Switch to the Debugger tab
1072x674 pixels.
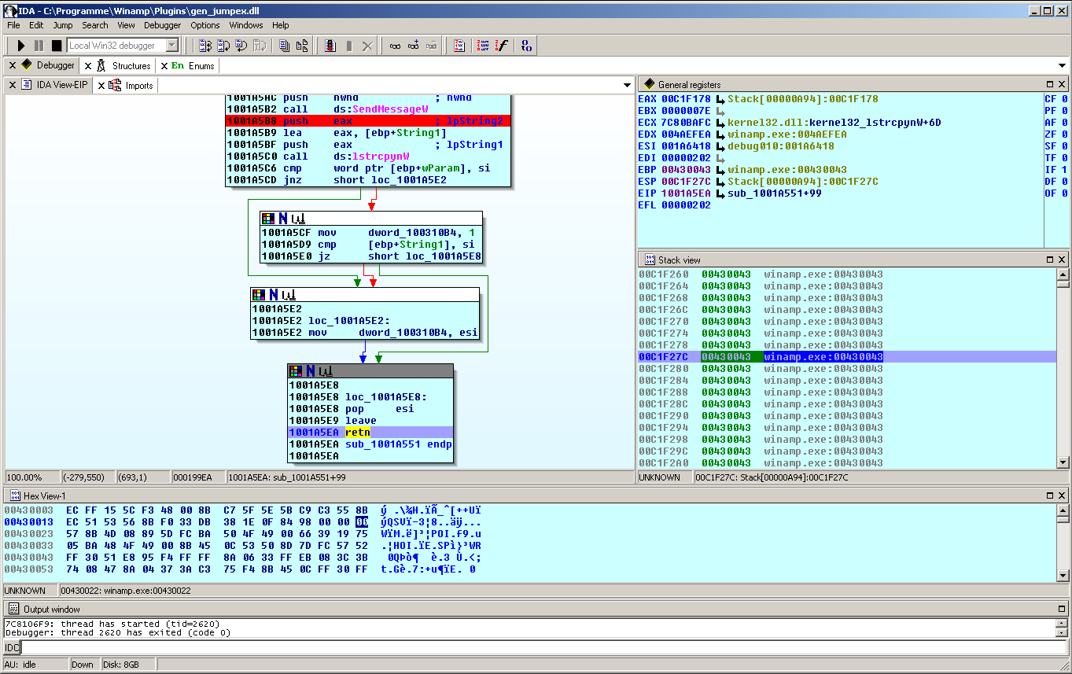[47, 65]
